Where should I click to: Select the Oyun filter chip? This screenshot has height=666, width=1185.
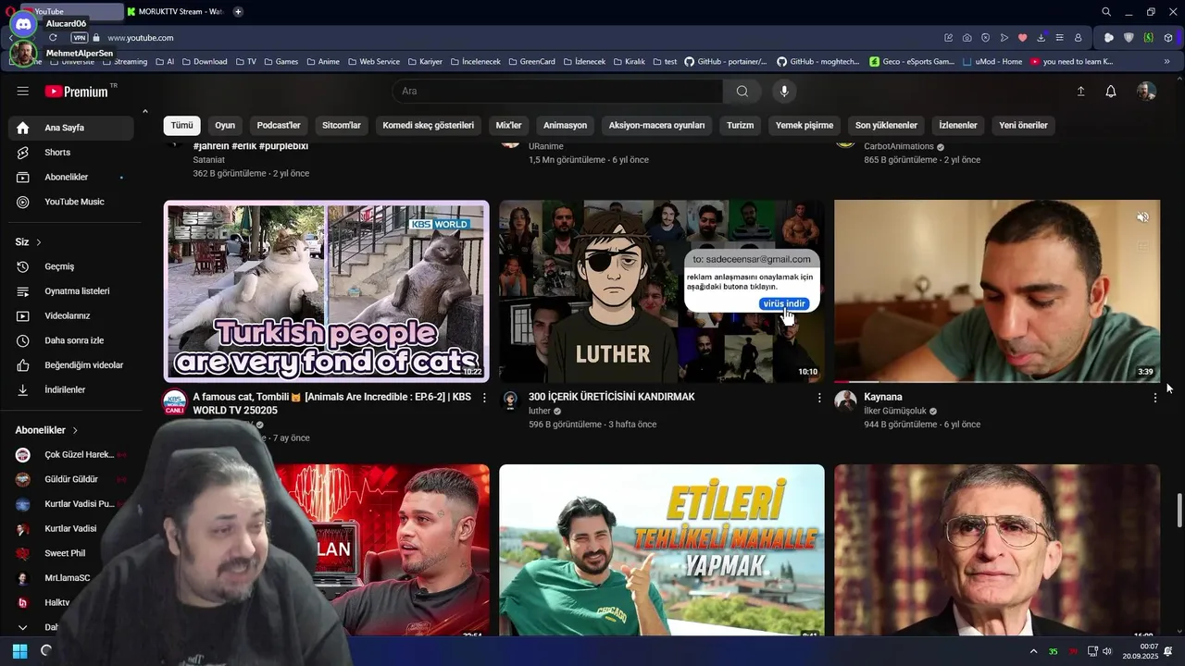[225, 125]
